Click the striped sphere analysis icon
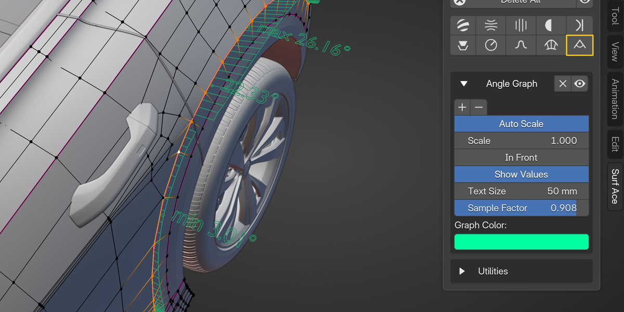The image size is (624, 312). click(x=463, y=25)
